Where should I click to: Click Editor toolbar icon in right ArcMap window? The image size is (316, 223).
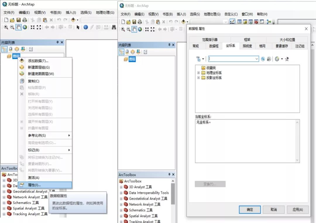[x=232, y=22]
